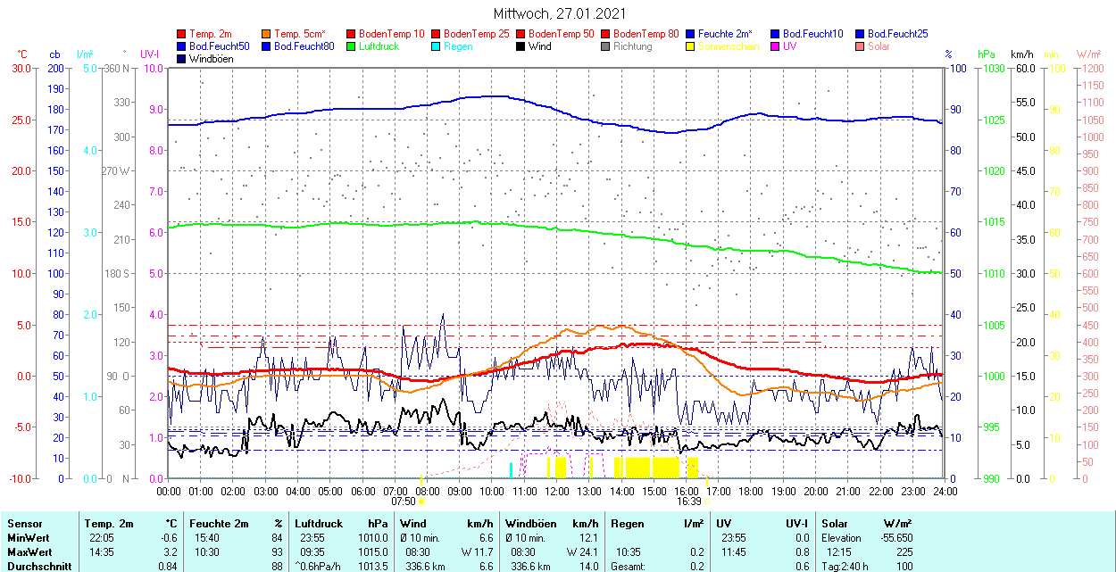Click the Solar legend swatch
Screen dimensions: 1116x572
coord(861,46)
